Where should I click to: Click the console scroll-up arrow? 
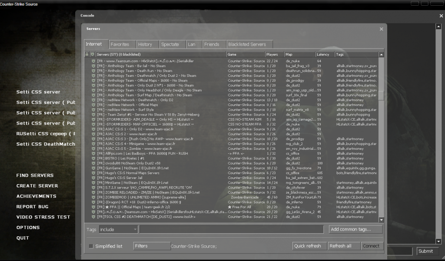(x=438, y=26)
